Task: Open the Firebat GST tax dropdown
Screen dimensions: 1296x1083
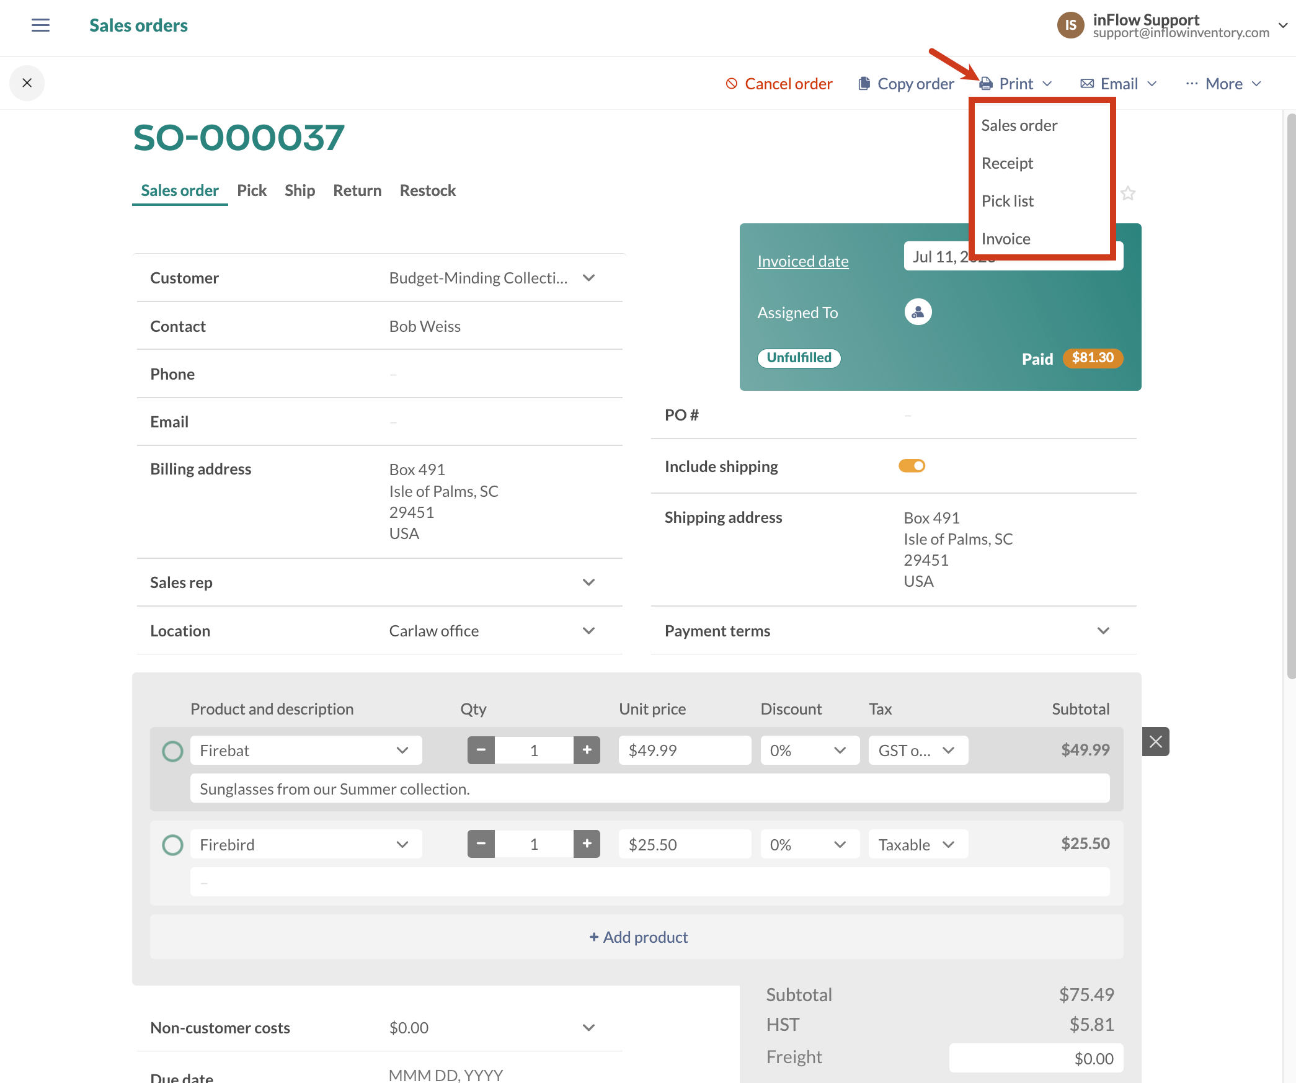Action: click(x=918, y=751)
